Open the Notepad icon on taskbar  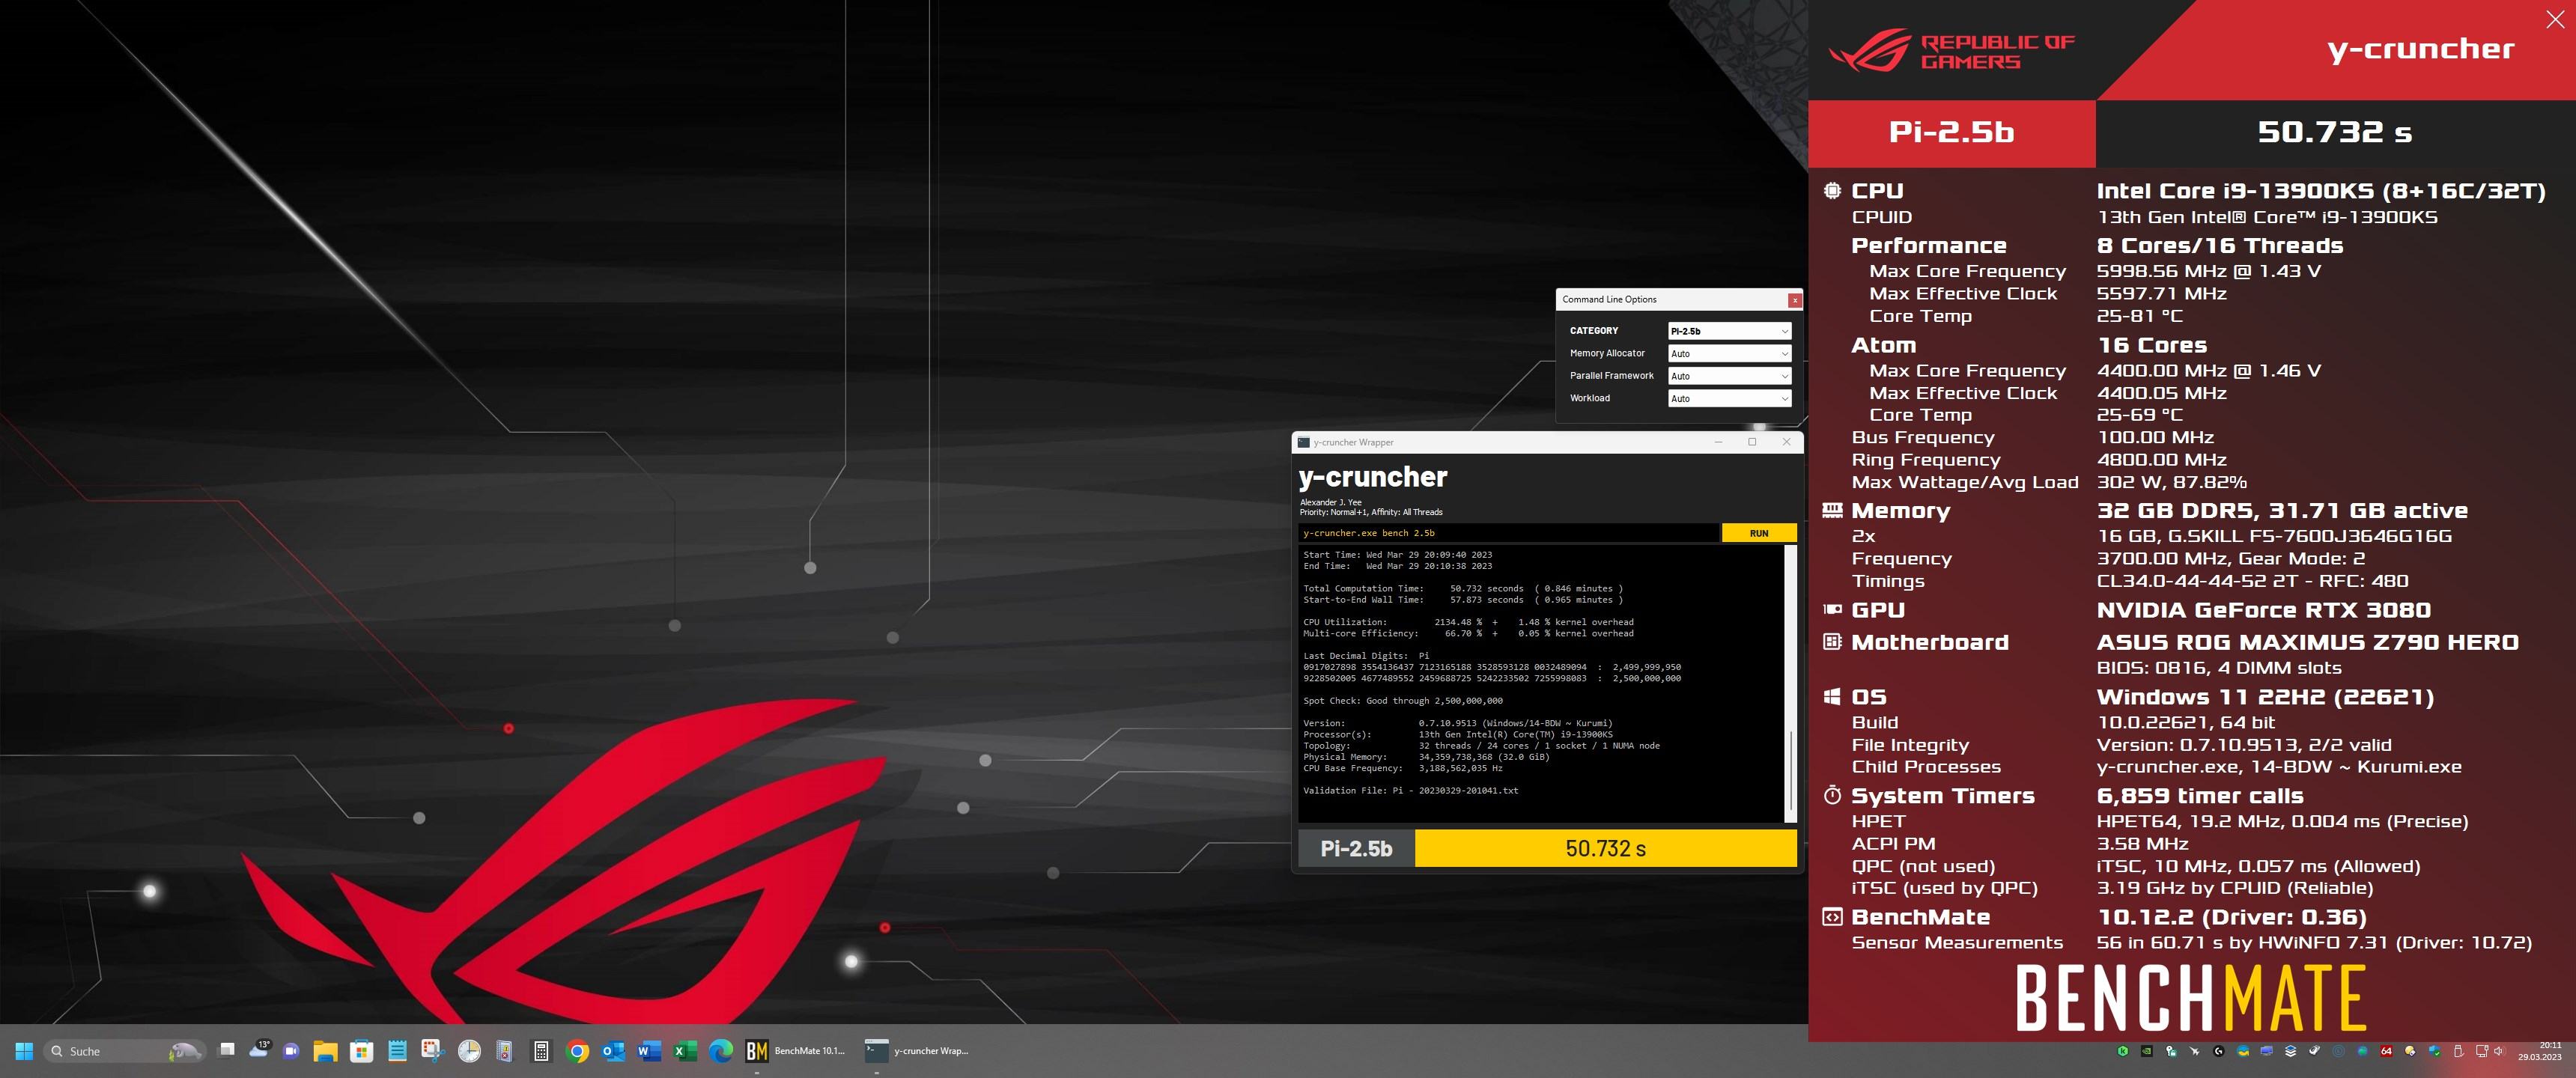pyautogui.click(x=397, y=1051)
